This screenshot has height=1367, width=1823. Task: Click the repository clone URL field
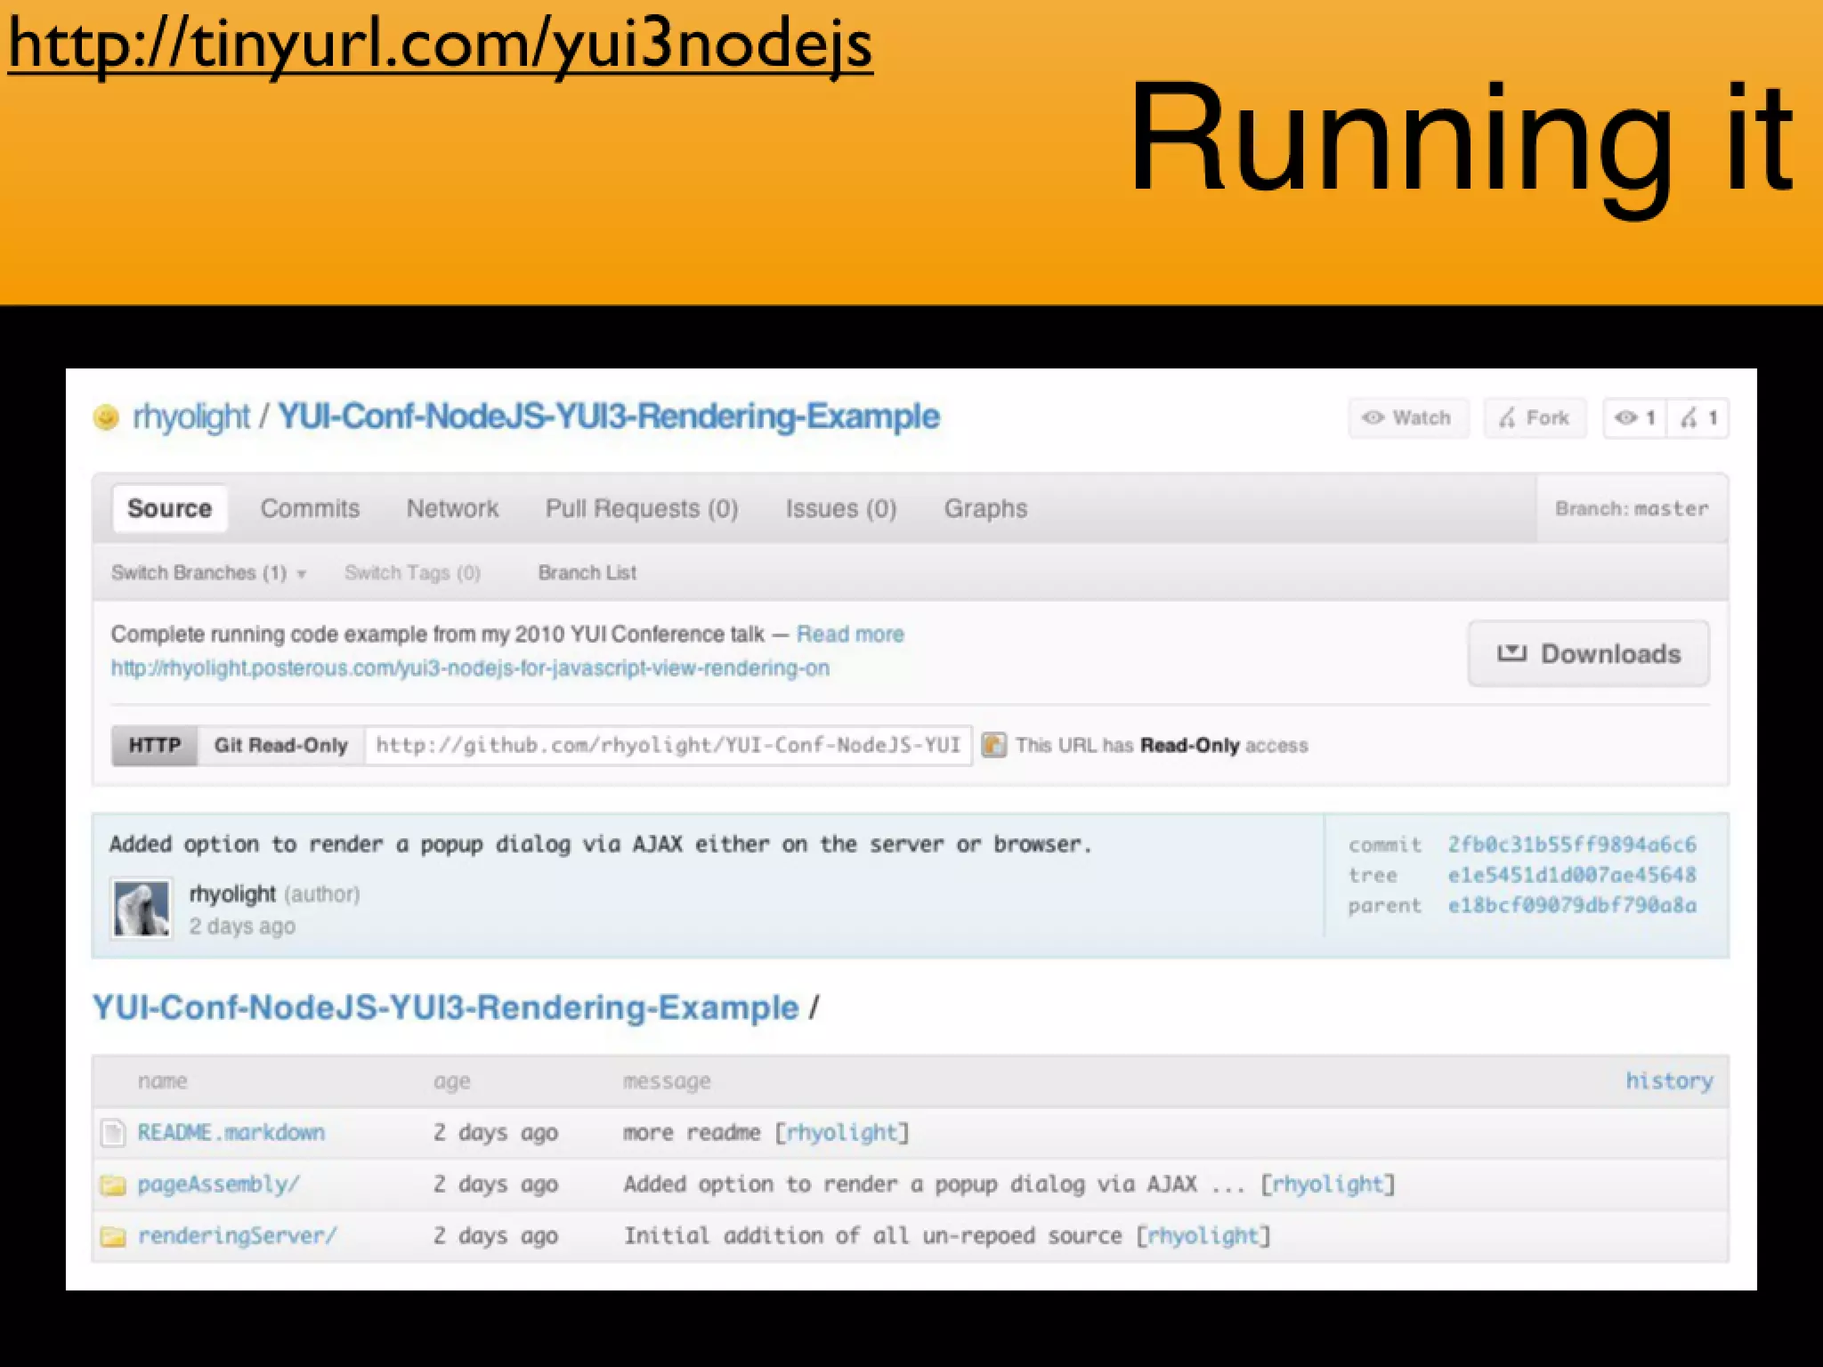pyautogui.click(x=668, y=745)
